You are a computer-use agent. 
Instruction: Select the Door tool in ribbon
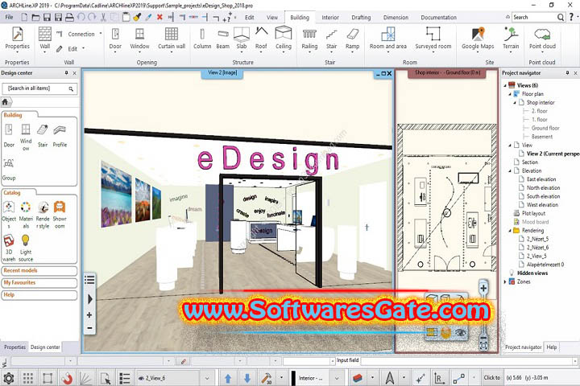115,39
